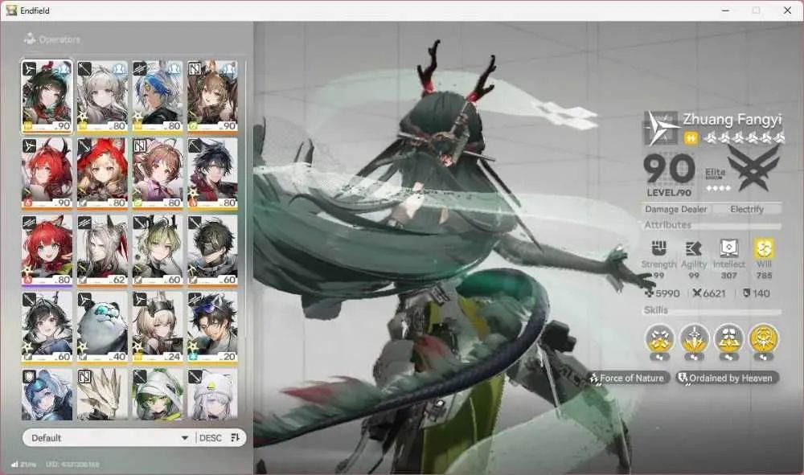Select the level 62 white-haired operator card
This screenshot has height=475, width=804.
click(x=102, y=250)
